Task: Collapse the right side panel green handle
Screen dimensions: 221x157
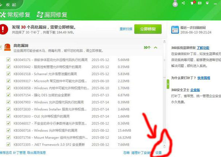Action: coord(168,84)
